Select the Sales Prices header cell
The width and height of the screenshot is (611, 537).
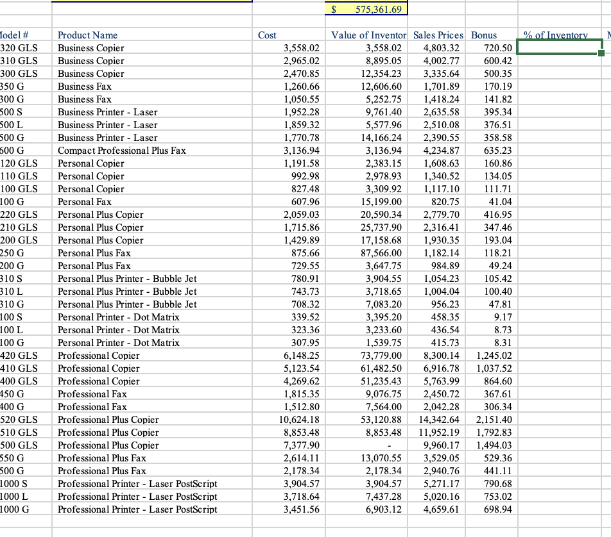point(438,35)
